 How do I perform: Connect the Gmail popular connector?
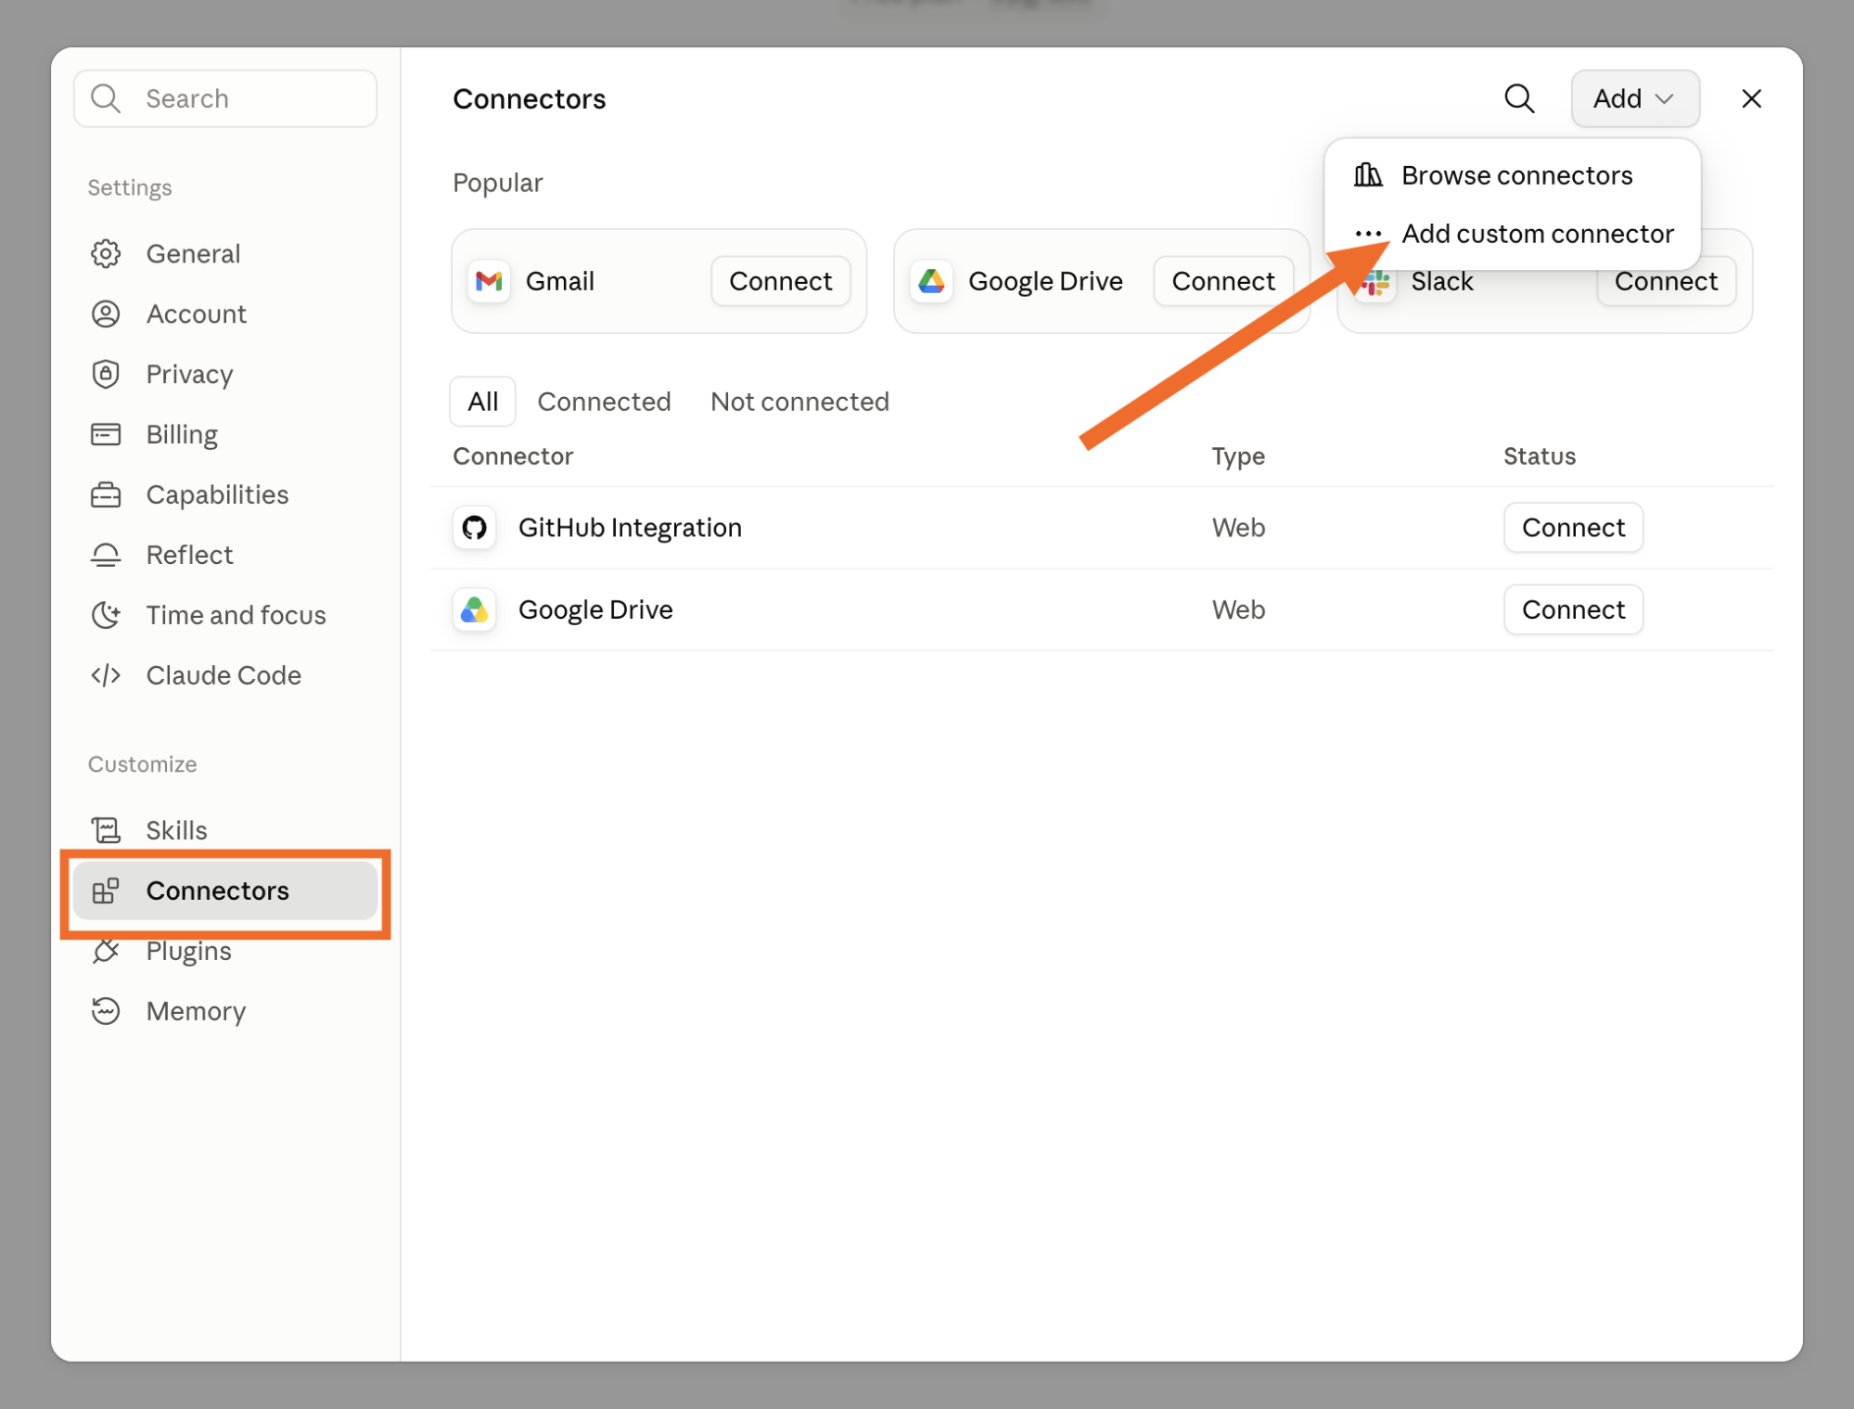coord(780,281)
